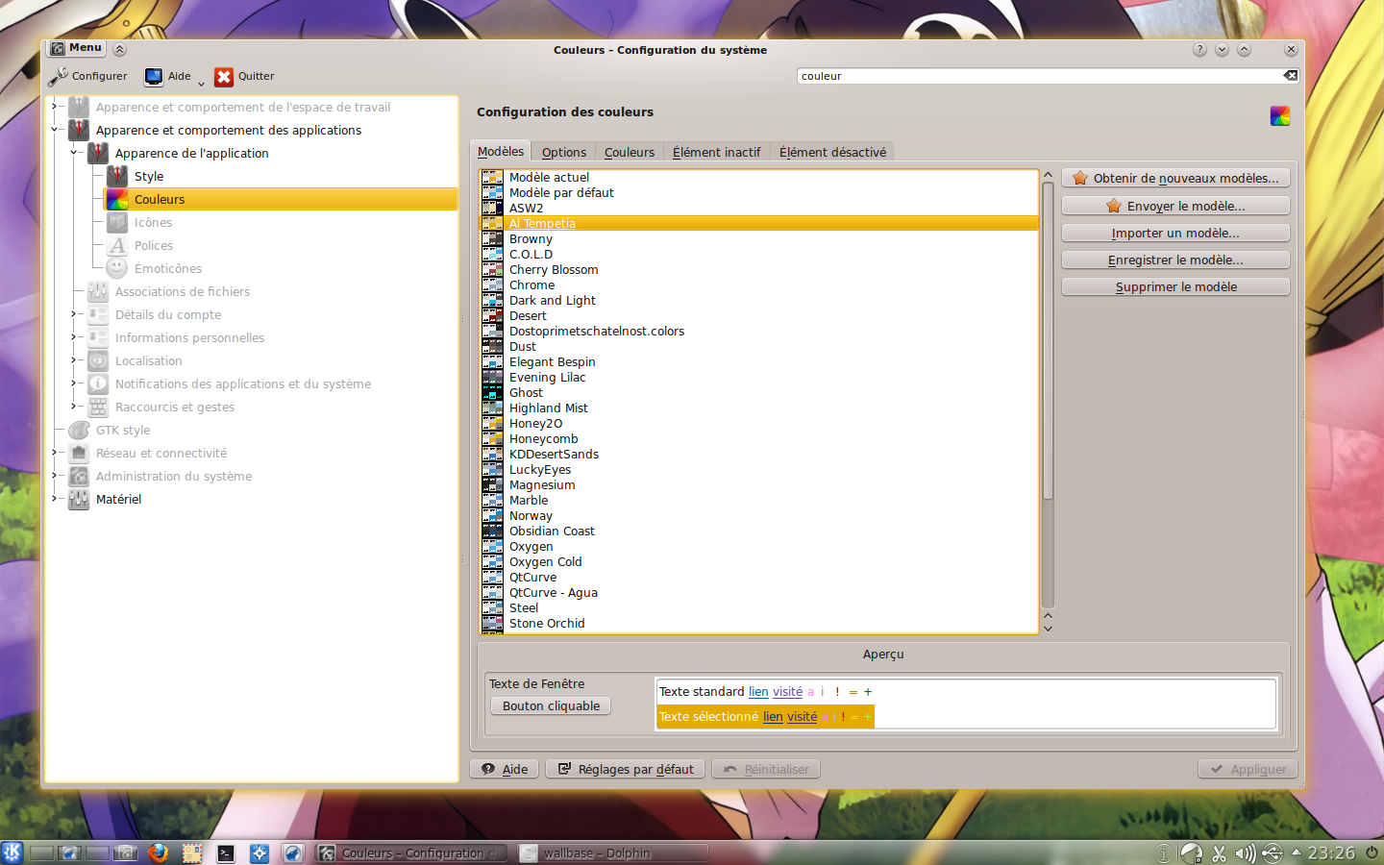Image resolution: width=1384 pixels, height=865 pixels.
Task: Open the Klipper scissors tray icon
Action: [1219, 853]
